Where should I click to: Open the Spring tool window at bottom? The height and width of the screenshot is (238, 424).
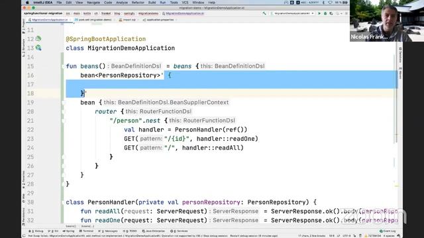(x=68, y=231)
